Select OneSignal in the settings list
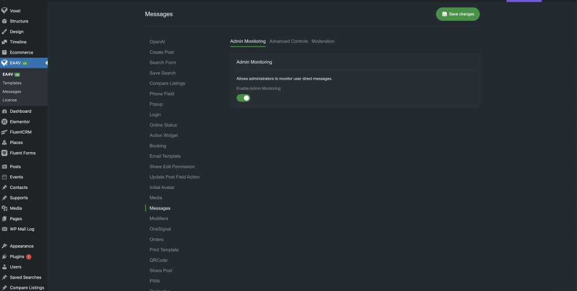The height and width of the screenshot is (291, 577). click(x=160, y=229)
